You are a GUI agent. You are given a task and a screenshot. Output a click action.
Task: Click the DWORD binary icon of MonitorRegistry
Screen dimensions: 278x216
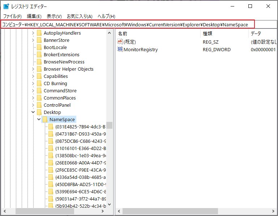click(x=120, y=49)
